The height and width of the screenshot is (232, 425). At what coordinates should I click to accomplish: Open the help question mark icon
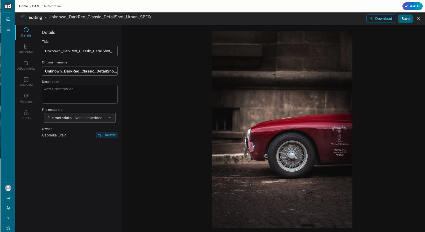[8, 218]
